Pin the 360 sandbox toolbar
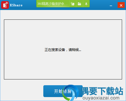 tap(86, 4)
